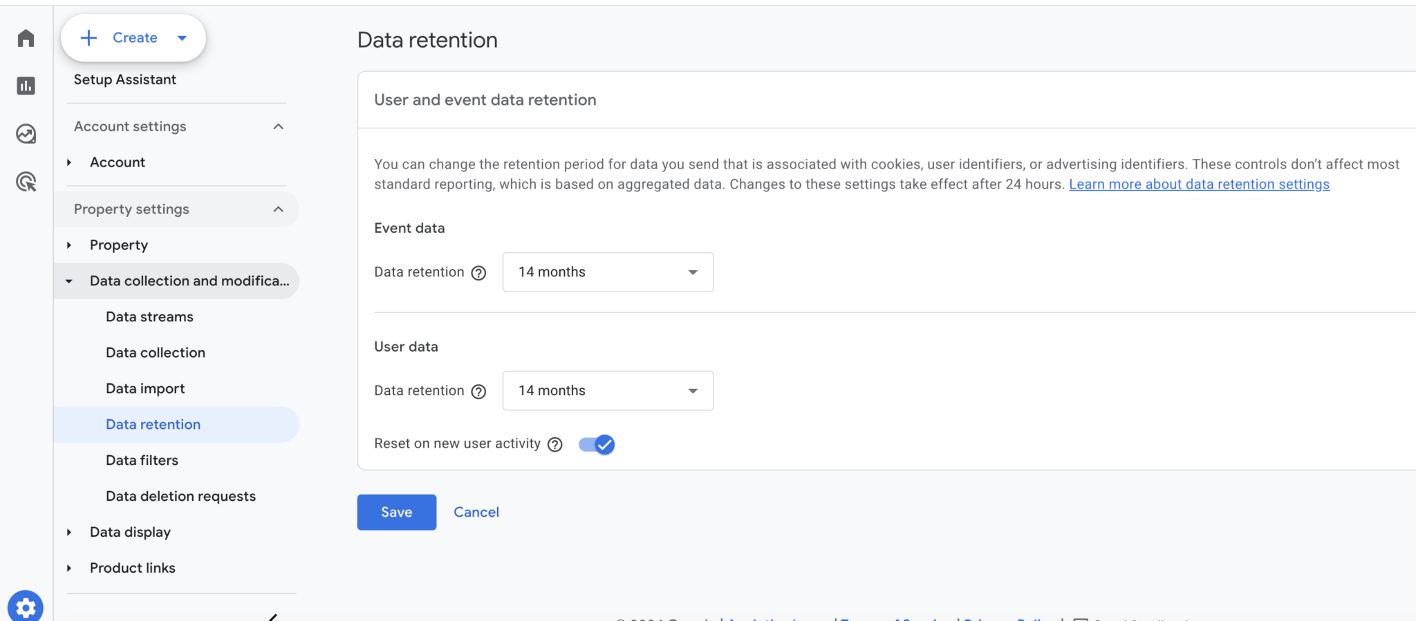Open the Explore icon in sidebar
The image size is (1416, 621).
26,134
